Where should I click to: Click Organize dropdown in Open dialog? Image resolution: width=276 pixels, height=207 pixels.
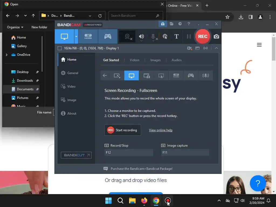15,27
